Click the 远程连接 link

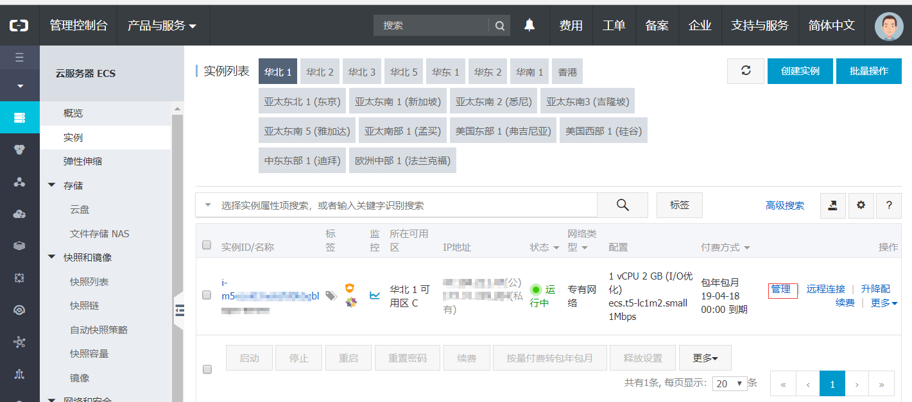[826, 289]
